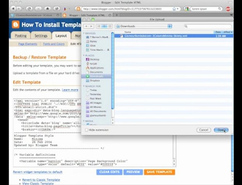The width and height of the screenshot is (242, 185).
Task: Select the GlamourBomb Minima-Skinny.xml file
Action: (x=174, y=36)
